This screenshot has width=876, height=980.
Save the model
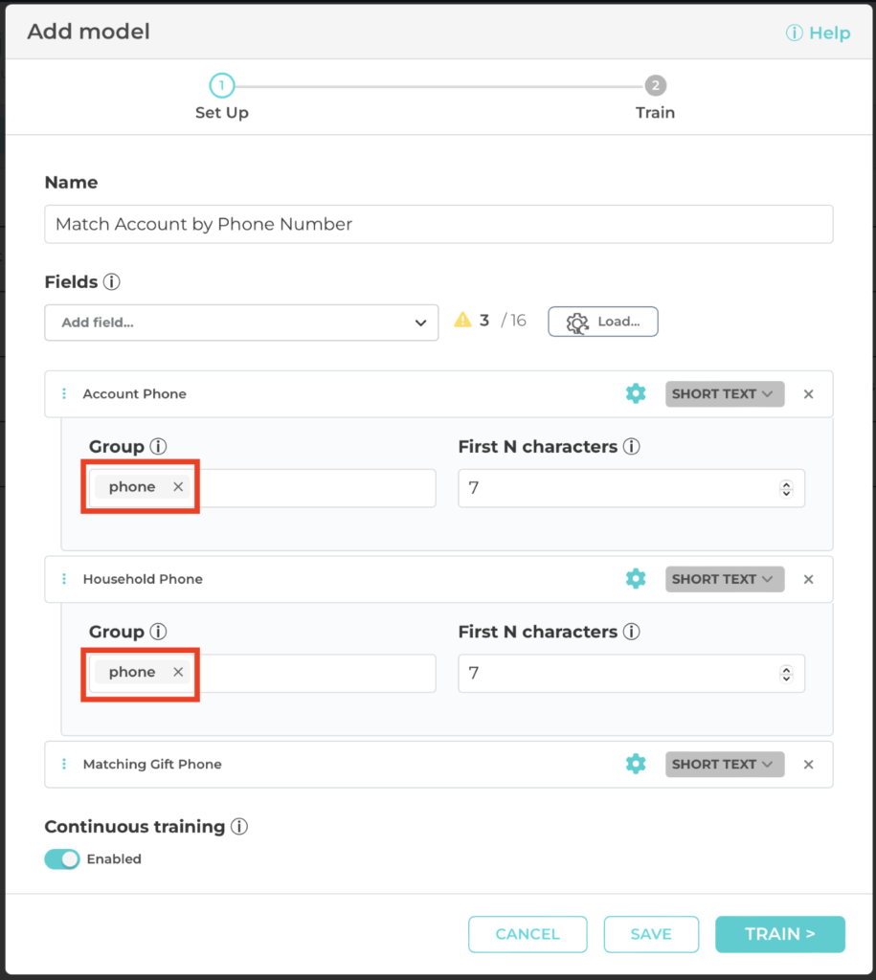[x=651, y=934]
